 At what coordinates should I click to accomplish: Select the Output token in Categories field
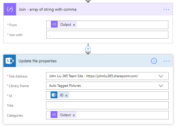(x=65, y=115)
